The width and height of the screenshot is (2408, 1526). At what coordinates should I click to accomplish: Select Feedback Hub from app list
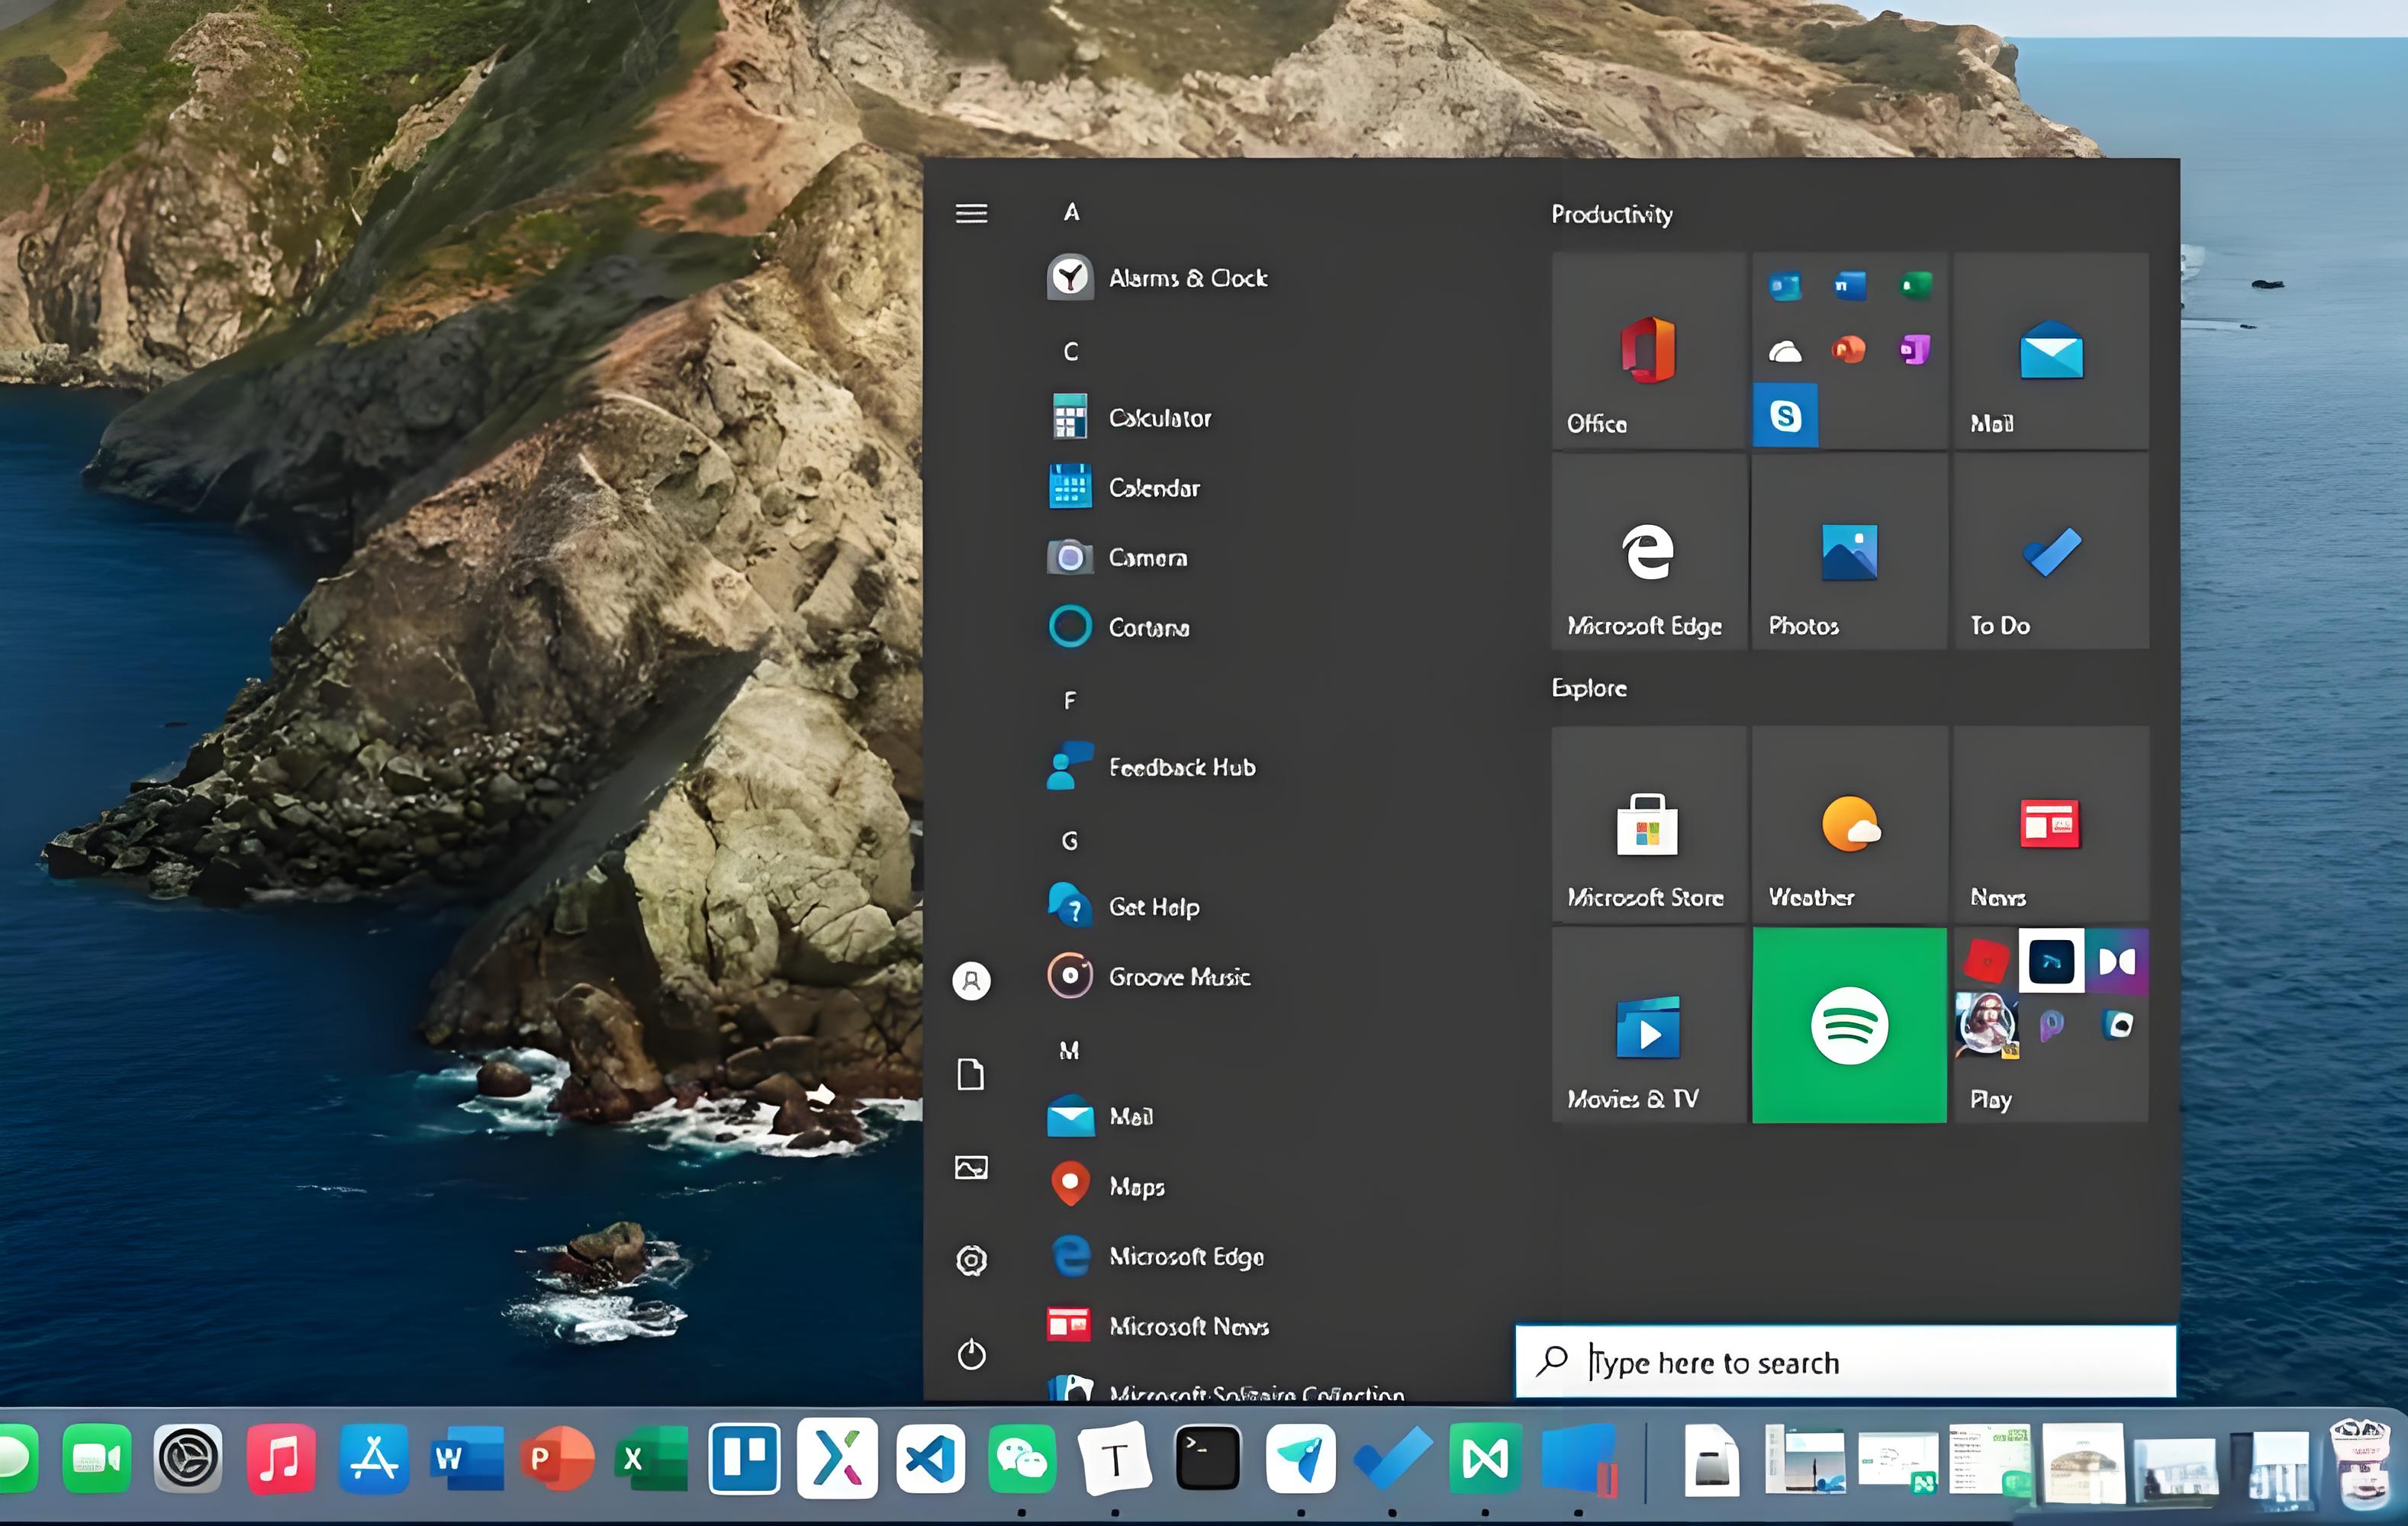(x=1181, y=765)
